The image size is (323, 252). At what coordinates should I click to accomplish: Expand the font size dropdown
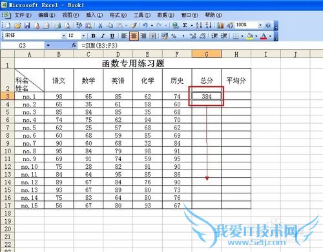[x=83, y=36]
